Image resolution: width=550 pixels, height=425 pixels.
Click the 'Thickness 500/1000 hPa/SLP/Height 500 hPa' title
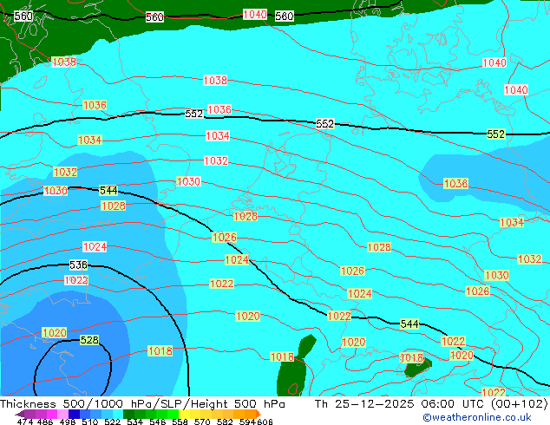click(142, 404)
